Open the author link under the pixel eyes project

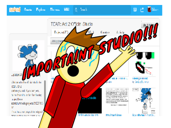click(x=141, y=82)
